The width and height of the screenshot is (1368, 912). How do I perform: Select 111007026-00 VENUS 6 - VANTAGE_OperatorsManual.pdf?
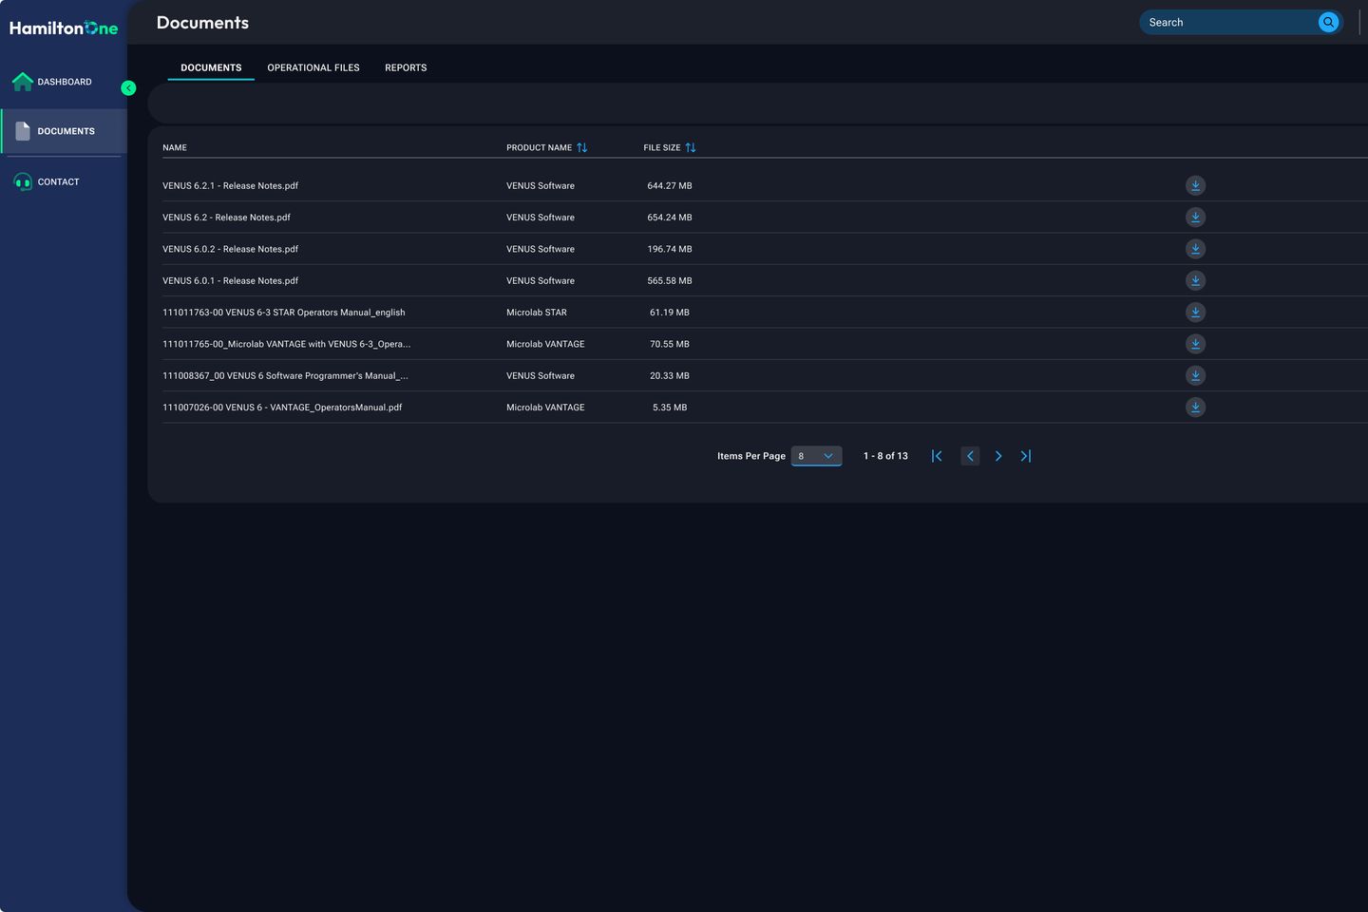pyautogui.click(x=282, y=408)
